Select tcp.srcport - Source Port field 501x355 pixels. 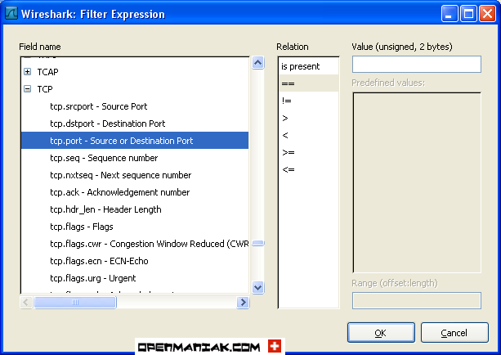(98, 106)
